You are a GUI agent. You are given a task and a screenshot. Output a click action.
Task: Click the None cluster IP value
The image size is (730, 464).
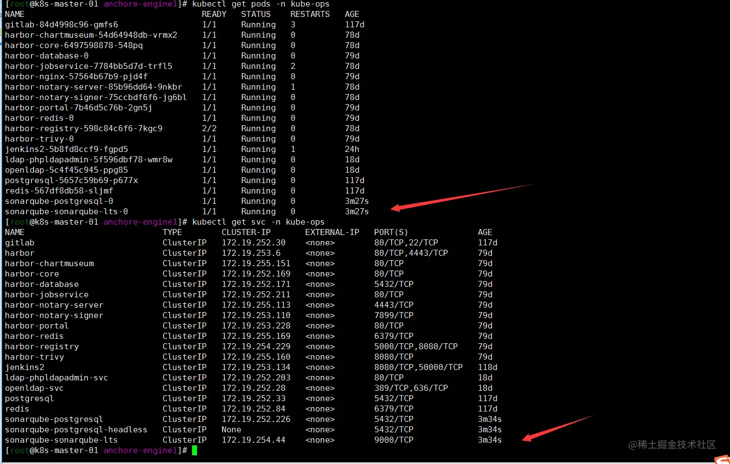click(231, 430)
